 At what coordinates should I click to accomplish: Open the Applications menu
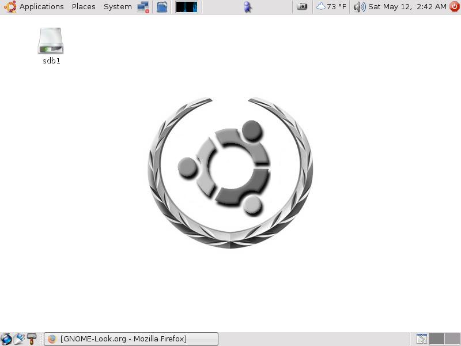click(x=41, y=6)
